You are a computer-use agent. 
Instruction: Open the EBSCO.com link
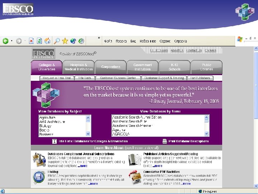point(159,50)
